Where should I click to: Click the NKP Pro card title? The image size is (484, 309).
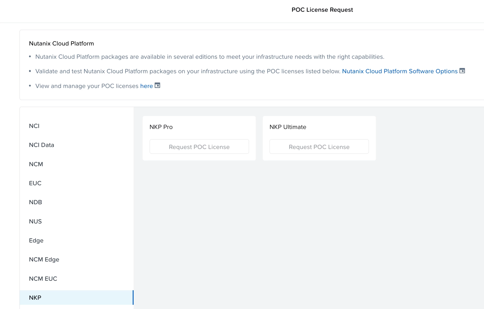pos(161,127)
